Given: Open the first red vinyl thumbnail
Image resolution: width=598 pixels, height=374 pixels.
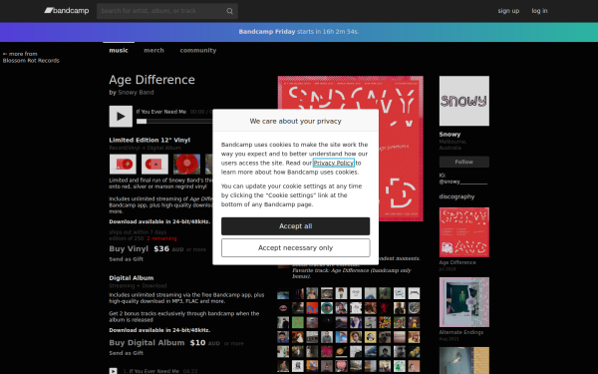Looking at the screenshot, I should pos(123,165).
